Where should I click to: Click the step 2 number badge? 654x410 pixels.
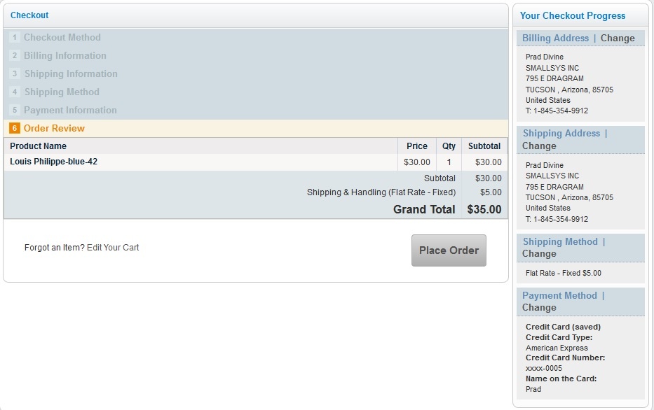15,56
